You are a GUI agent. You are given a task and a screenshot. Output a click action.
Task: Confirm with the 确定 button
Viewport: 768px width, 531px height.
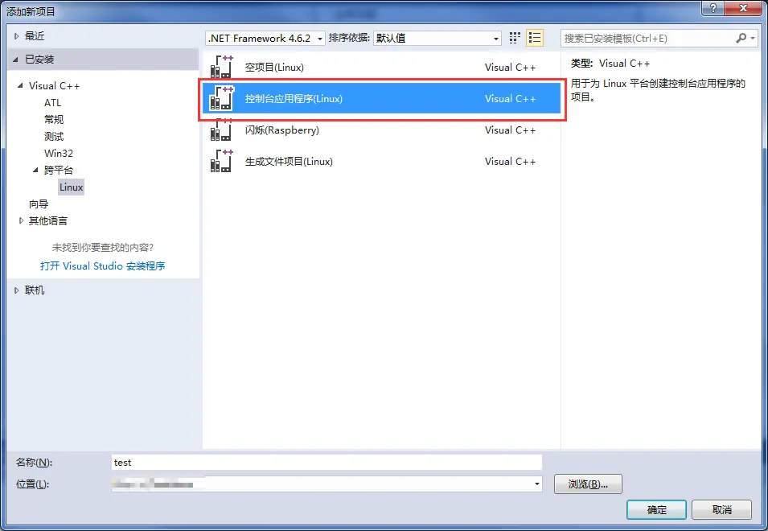(x=656, y=510)
